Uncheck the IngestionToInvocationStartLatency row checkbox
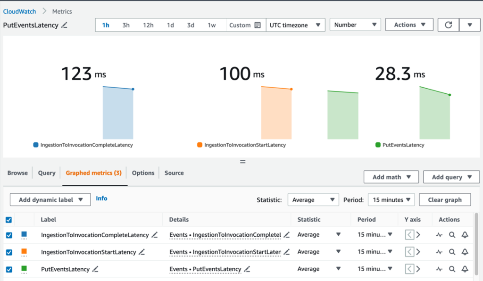Viewport: 483px width, 281px height. pyautogui.click(x=8, y=252)
